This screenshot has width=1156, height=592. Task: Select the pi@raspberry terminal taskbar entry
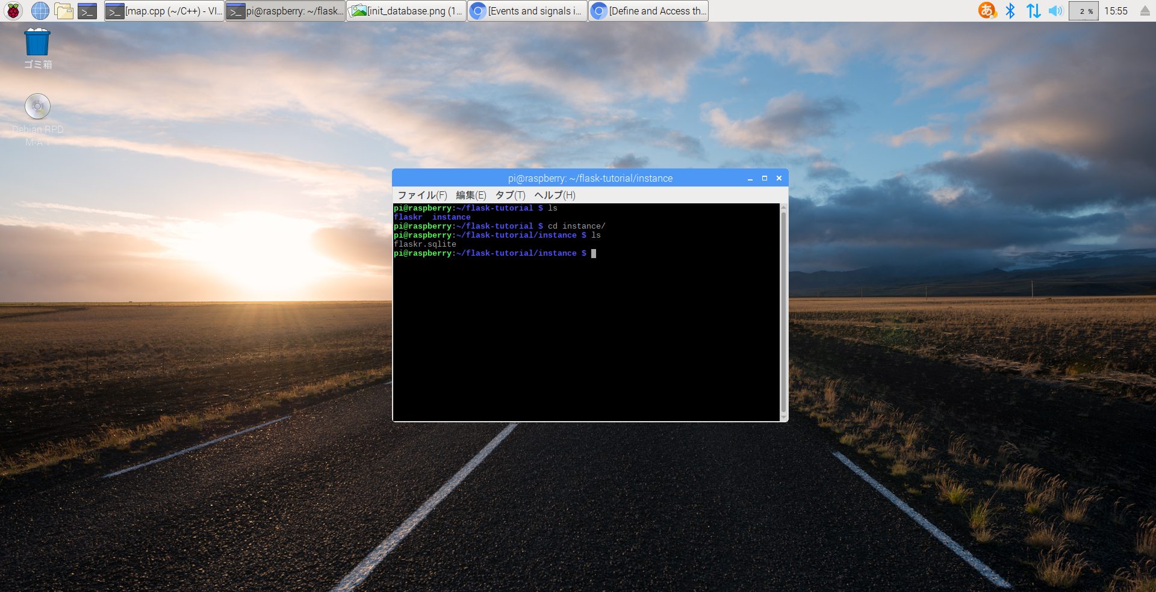[285, 11]
